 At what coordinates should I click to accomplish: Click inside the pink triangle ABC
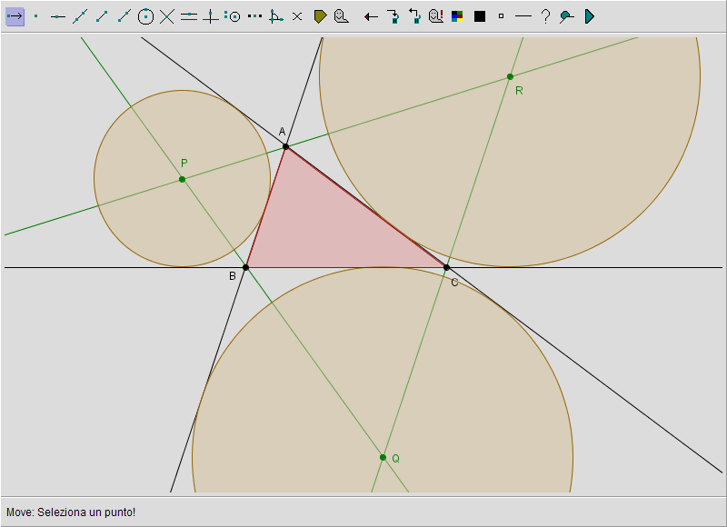click(x=326, y=227)
